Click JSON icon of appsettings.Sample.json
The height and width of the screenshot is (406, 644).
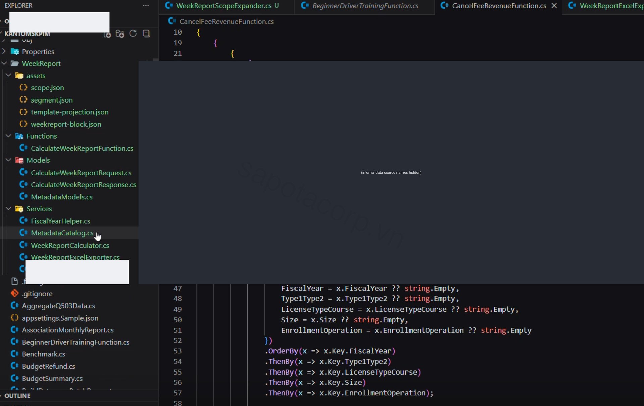point(14,318)
